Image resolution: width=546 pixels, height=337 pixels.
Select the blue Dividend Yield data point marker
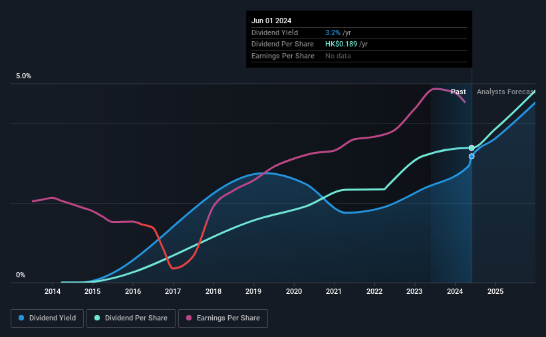pos(472,157)
